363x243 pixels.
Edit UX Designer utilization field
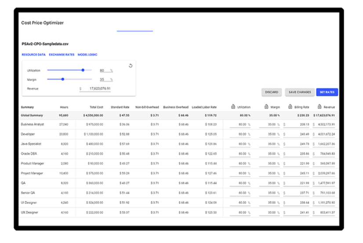(x=240, y=212)
